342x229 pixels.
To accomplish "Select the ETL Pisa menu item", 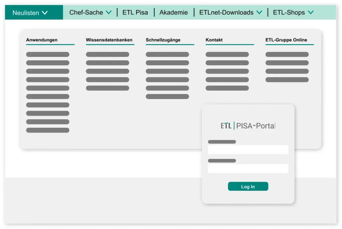I will [136, 12].
